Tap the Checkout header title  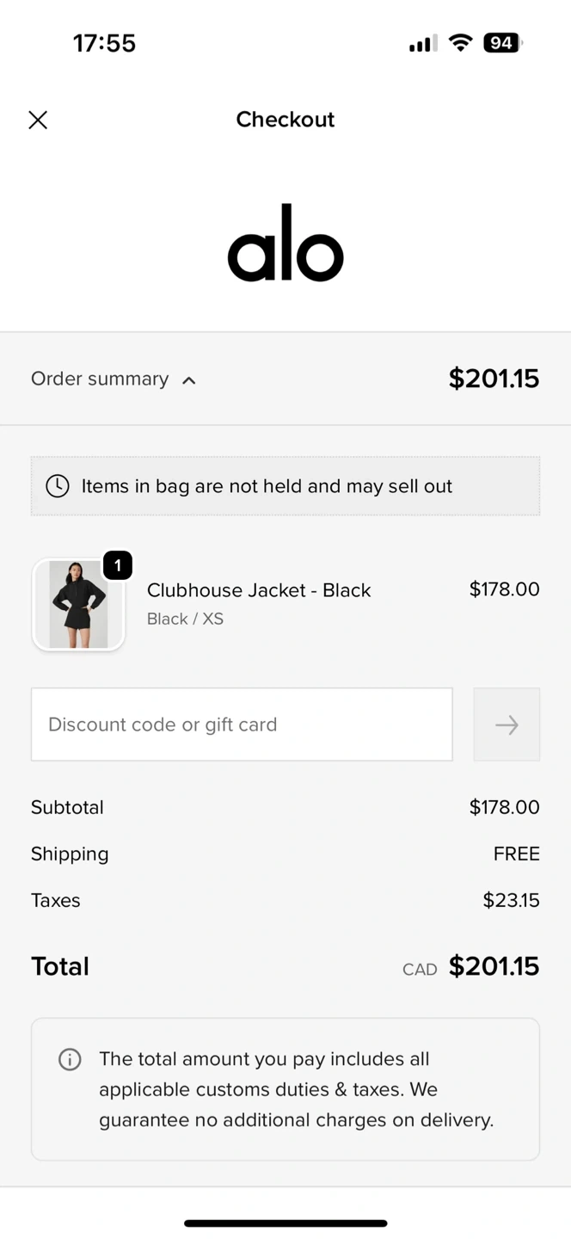(x=285, y=120)
